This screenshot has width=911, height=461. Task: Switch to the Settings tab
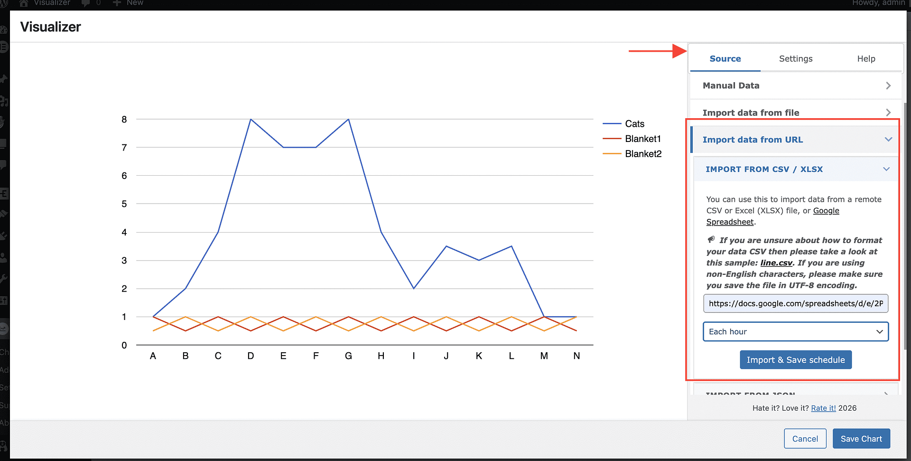click(x=796, y=59)
